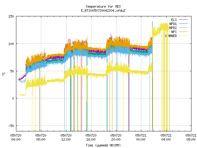
Task: Click the orange NPI legend line sample
Action: [x=183, y=31]
